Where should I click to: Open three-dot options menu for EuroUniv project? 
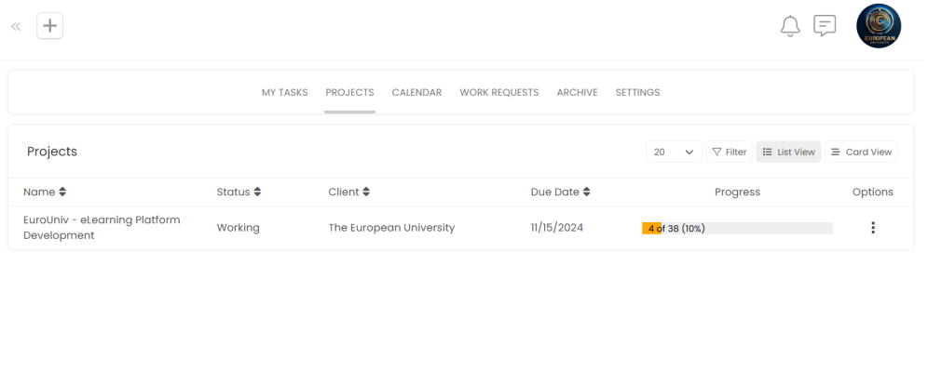[x=872, y=228]
